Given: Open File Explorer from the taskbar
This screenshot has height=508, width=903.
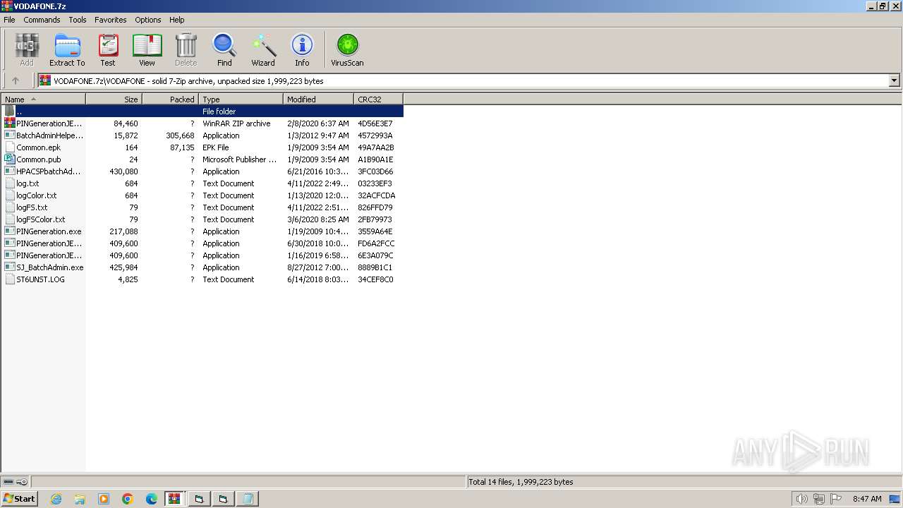Looking at the screenshot, I should click(80, 499).
